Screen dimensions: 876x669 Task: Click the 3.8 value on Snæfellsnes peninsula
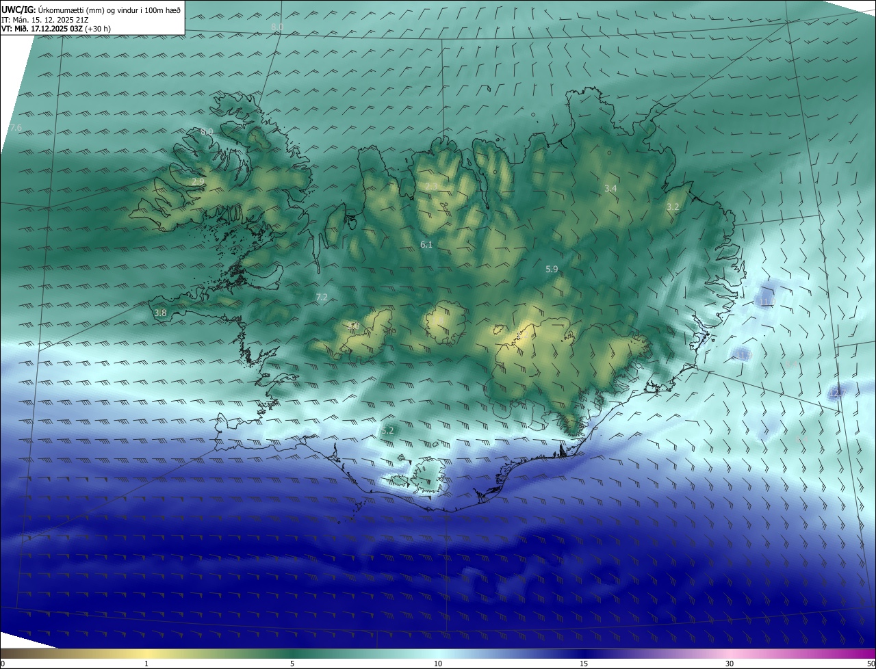tap(160, 313)
